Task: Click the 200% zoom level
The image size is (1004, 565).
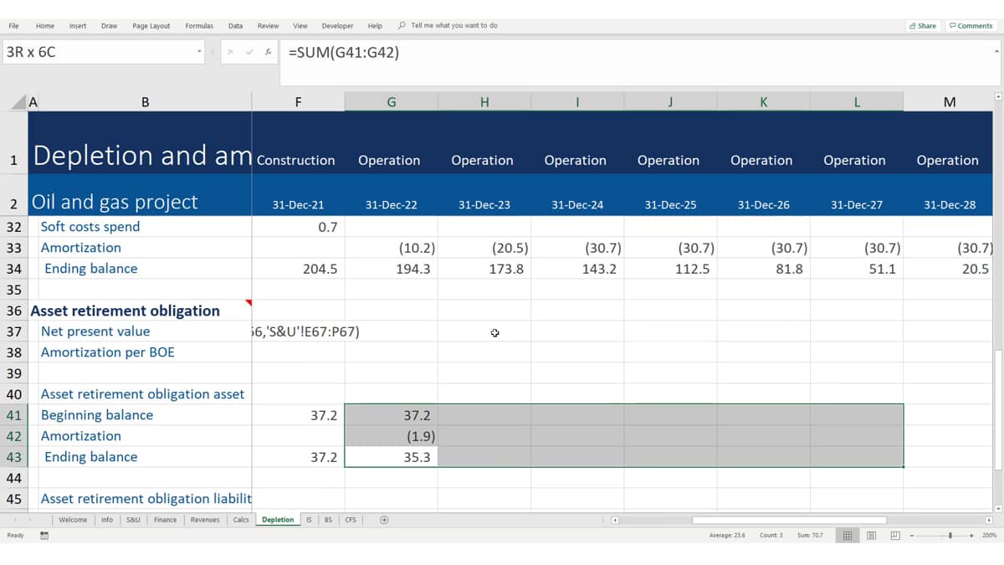Action: (989, 536)
